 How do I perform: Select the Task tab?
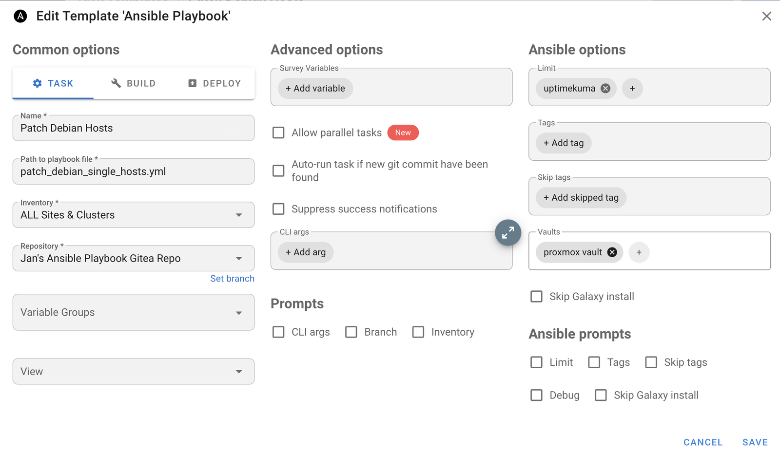(53, 83)
